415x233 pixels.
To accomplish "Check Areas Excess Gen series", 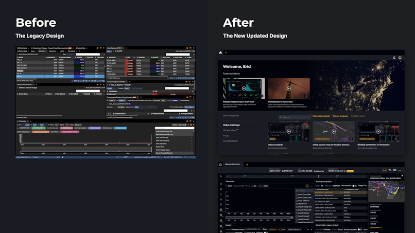I will tap(297, 194).
